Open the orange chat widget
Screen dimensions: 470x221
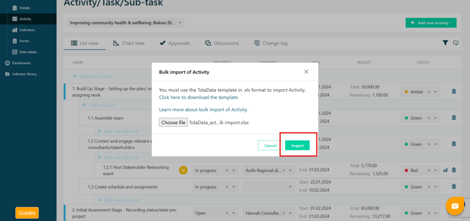tap(455, 206)
